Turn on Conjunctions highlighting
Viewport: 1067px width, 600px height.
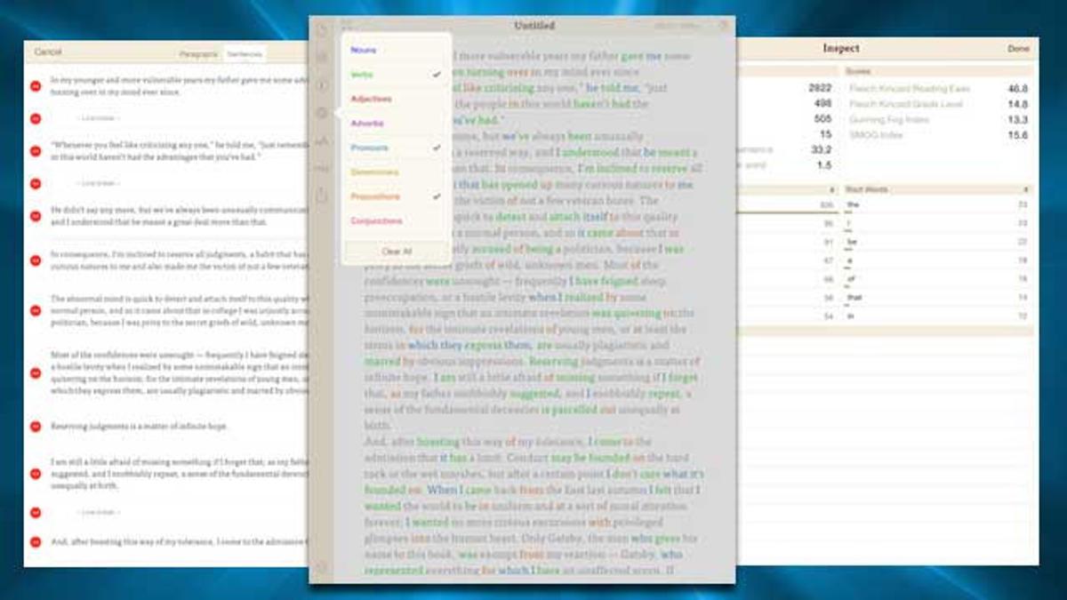397,220
